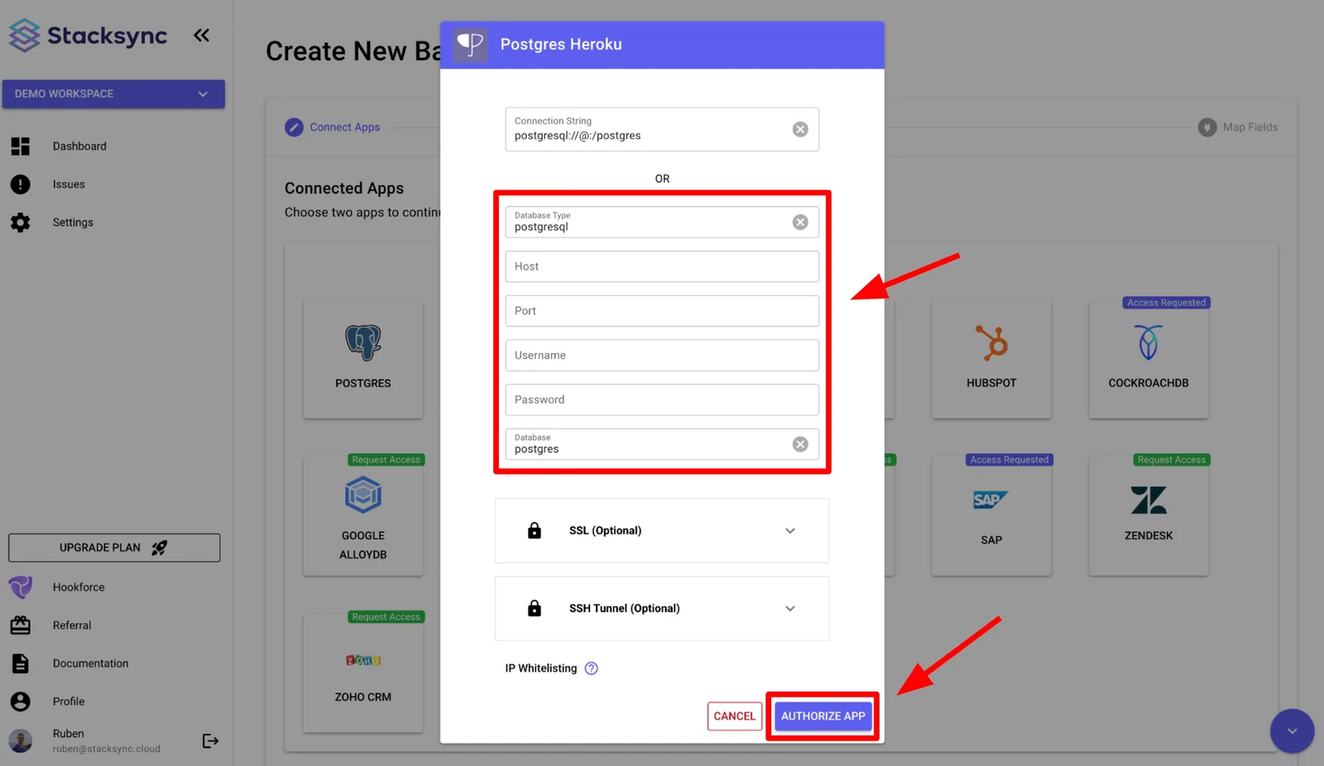This screenshot has width=1324, height=766.
Task: Select the Zendesk app card
Action: (x=1149, y=516)
